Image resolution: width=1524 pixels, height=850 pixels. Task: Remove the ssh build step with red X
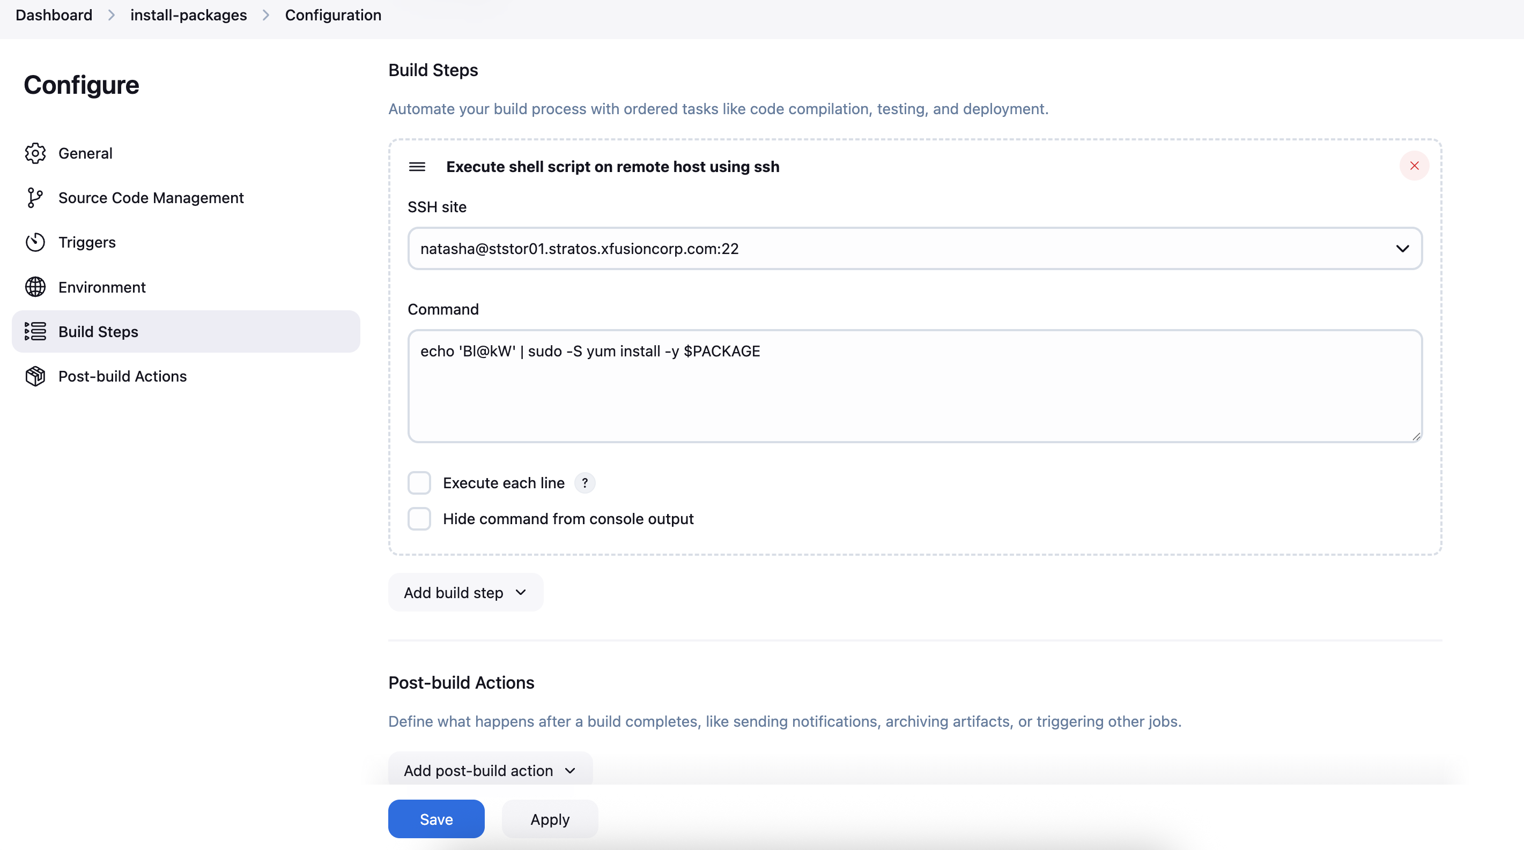pos(1414,166)
